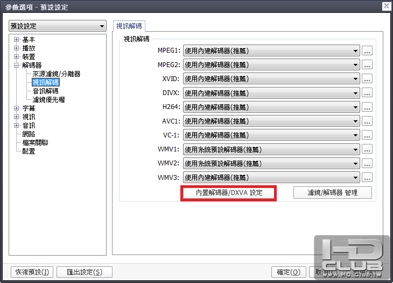Select 音訊解碼 in the tree
The width and height of the screenshot is (393, 283).
point(46,91)
